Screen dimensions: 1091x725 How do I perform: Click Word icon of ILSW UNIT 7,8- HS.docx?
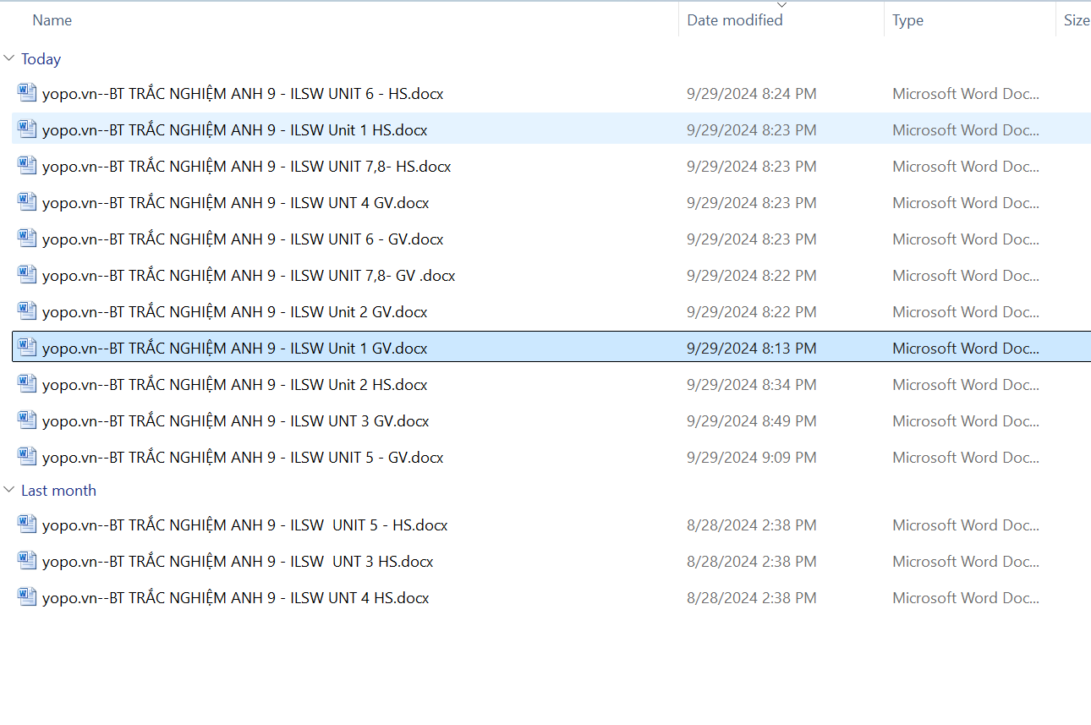pyautogui.click(x=27, y=166)
